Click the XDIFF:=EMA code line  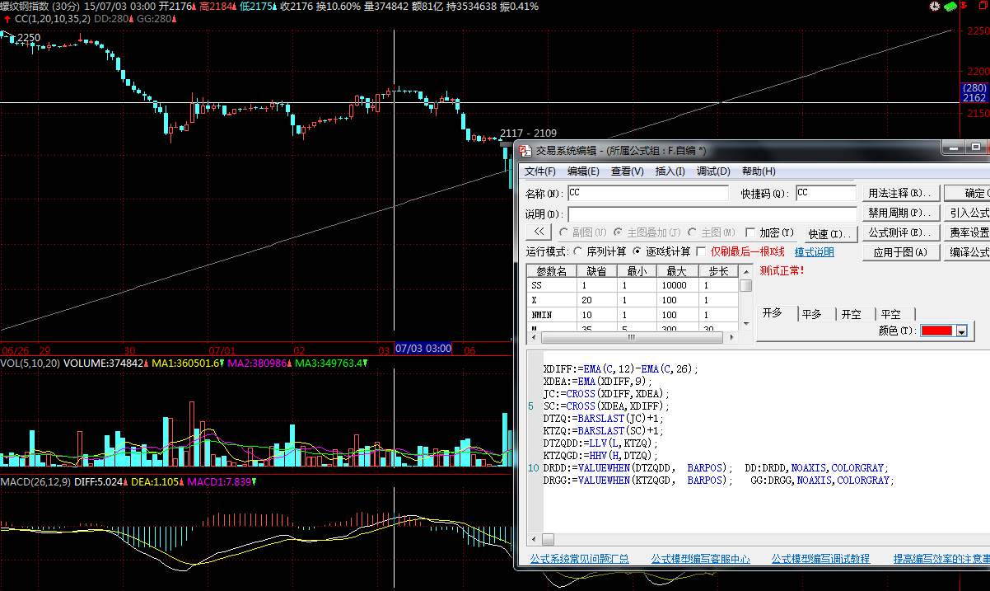621,369
